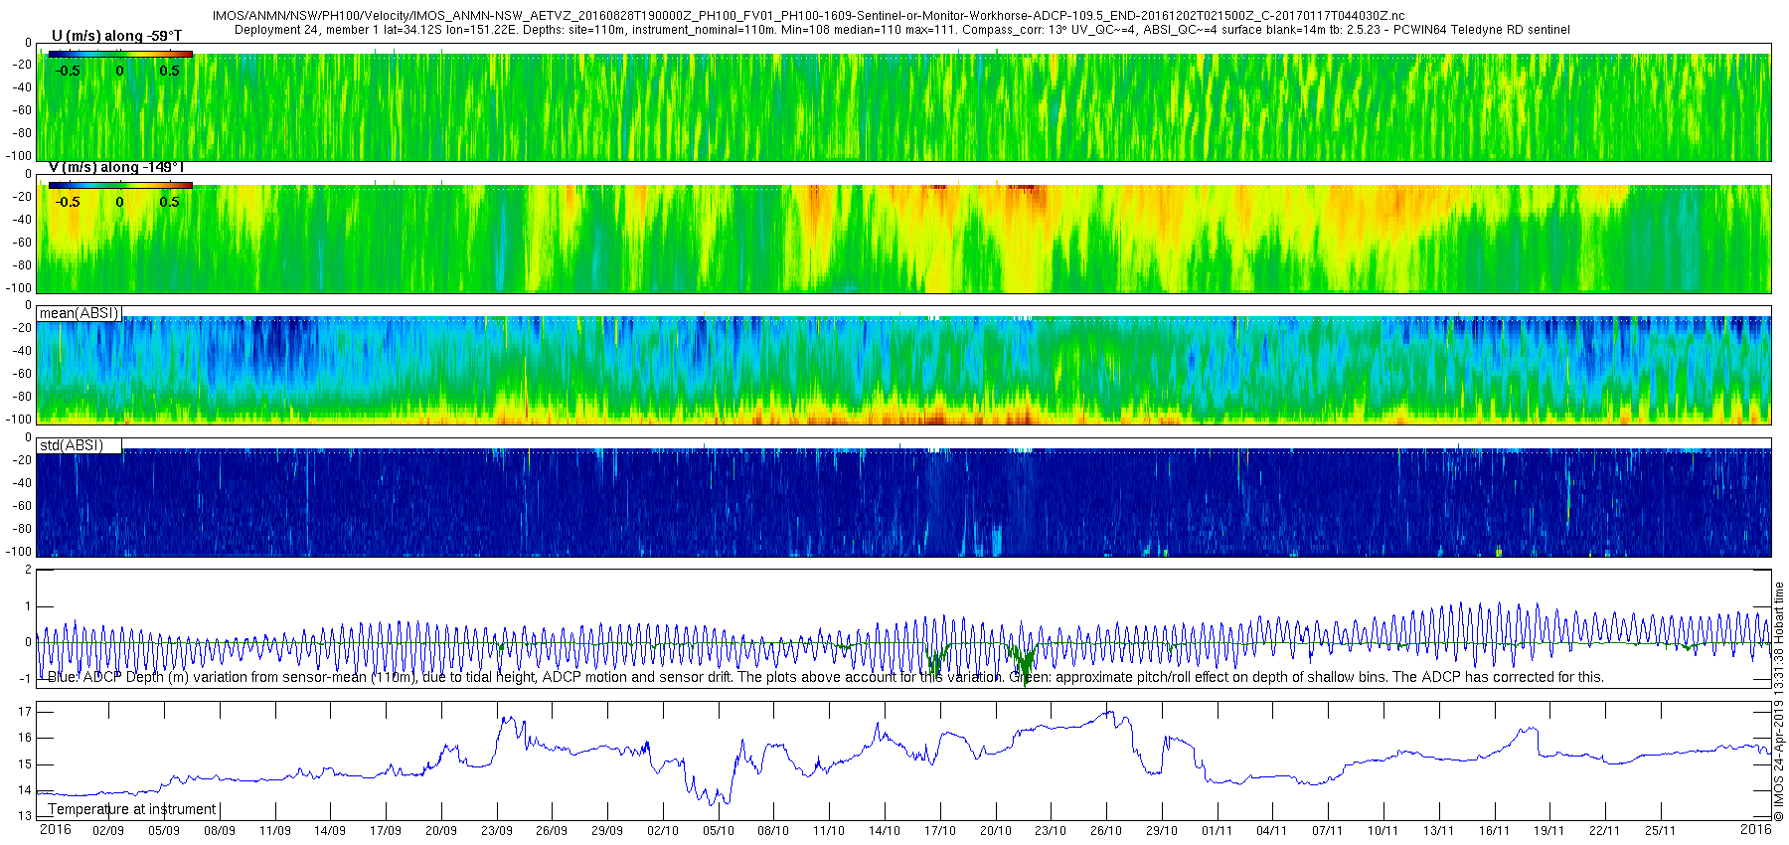Click the '04/11' date tick label
1789x845 pixels.
point(1271,831)
